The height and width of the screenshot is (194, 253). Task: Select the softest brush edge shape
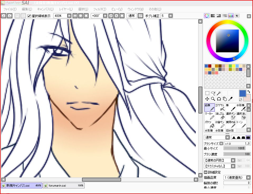[234, 138]
